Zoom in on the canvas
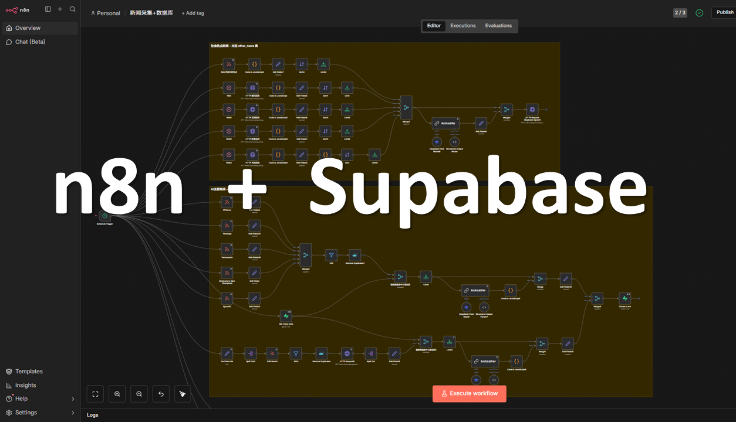The width and height of the screenshot is (736, 422). [117, 394]
